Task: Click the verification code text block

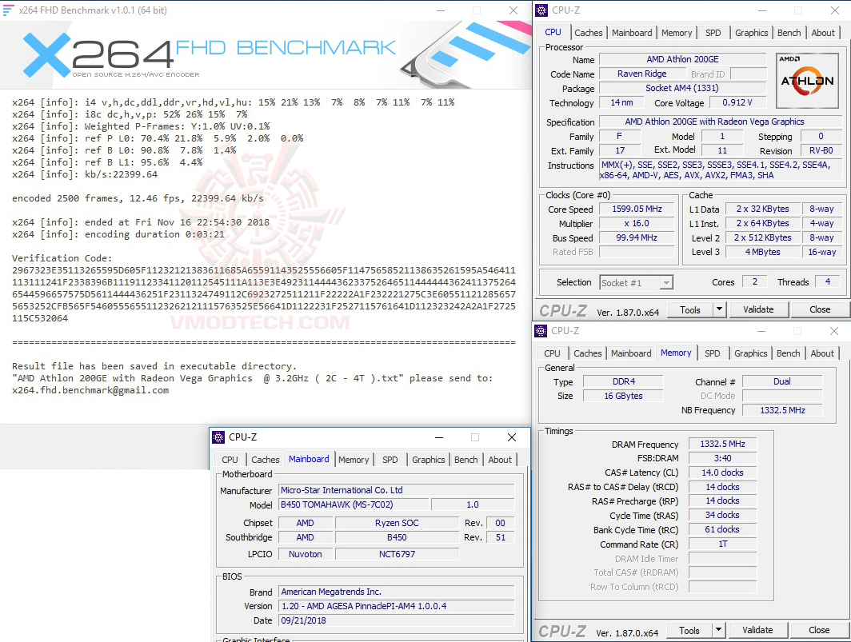Action: coord(264,294)
